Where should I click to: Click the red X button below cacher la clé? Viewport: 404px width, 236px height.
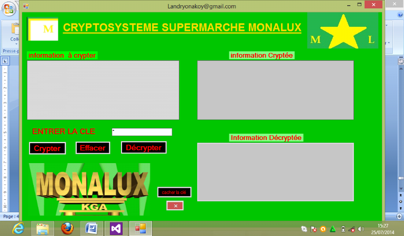click(x=175, y=206)
